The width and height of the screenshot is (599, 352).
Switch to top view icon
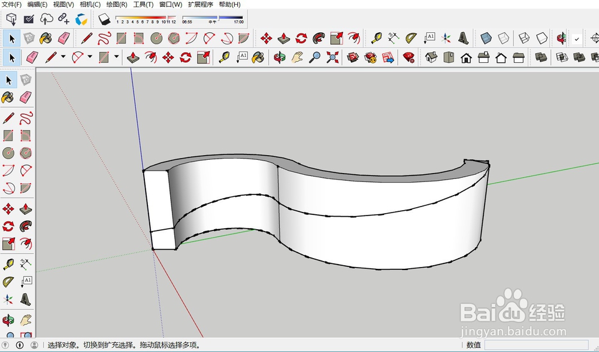[x=449, y=57]
